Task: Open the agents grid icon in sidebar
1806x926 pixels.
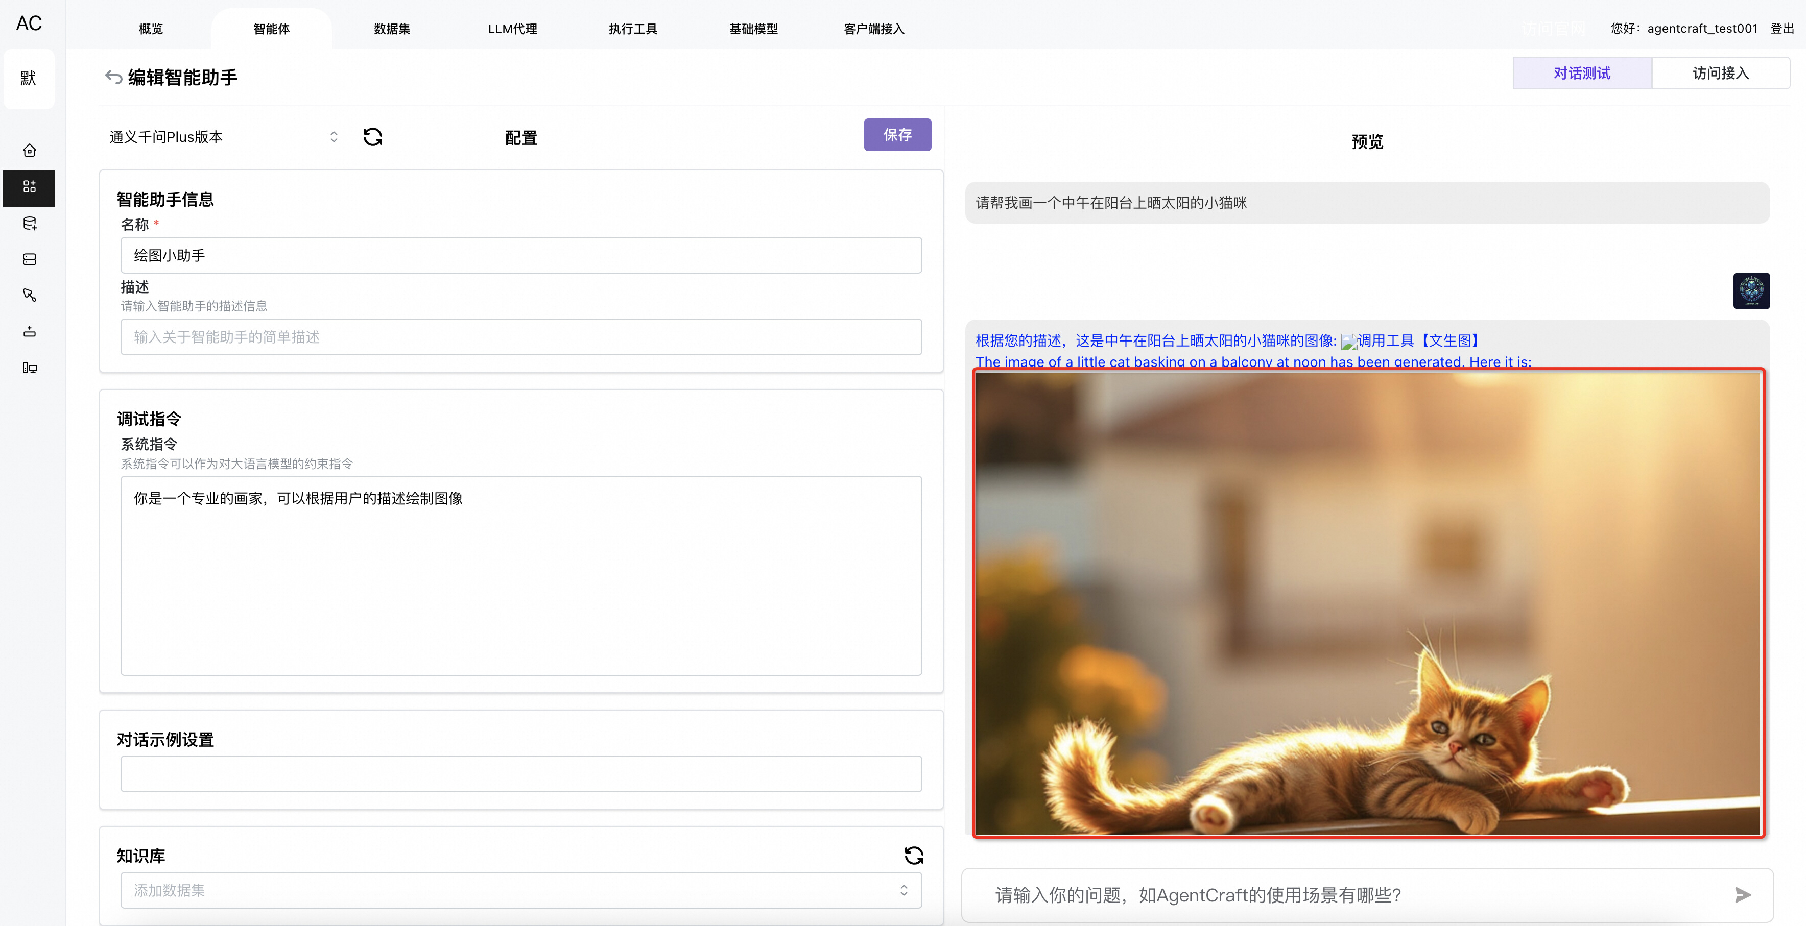Action: [x=30, y=187]
